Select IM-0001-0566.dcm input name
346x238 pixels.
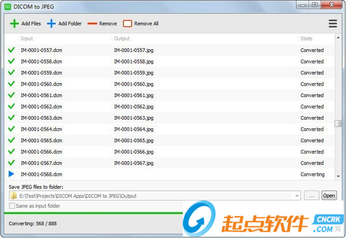(x=42, y=151)
